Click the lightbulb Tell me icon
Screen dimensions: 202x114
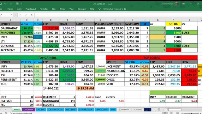(x=99, y=9)
